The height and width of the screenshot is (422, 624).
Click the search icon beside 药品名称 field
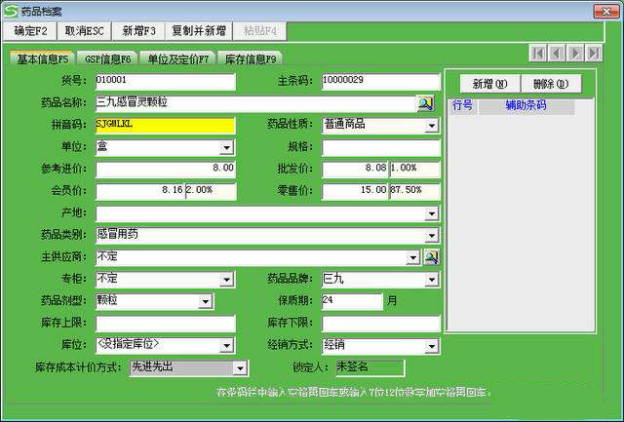click(x=425, y=103)
